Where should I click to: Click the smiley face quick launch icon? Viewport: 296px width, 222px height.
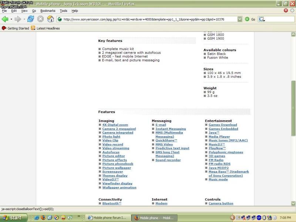[63, 218]
